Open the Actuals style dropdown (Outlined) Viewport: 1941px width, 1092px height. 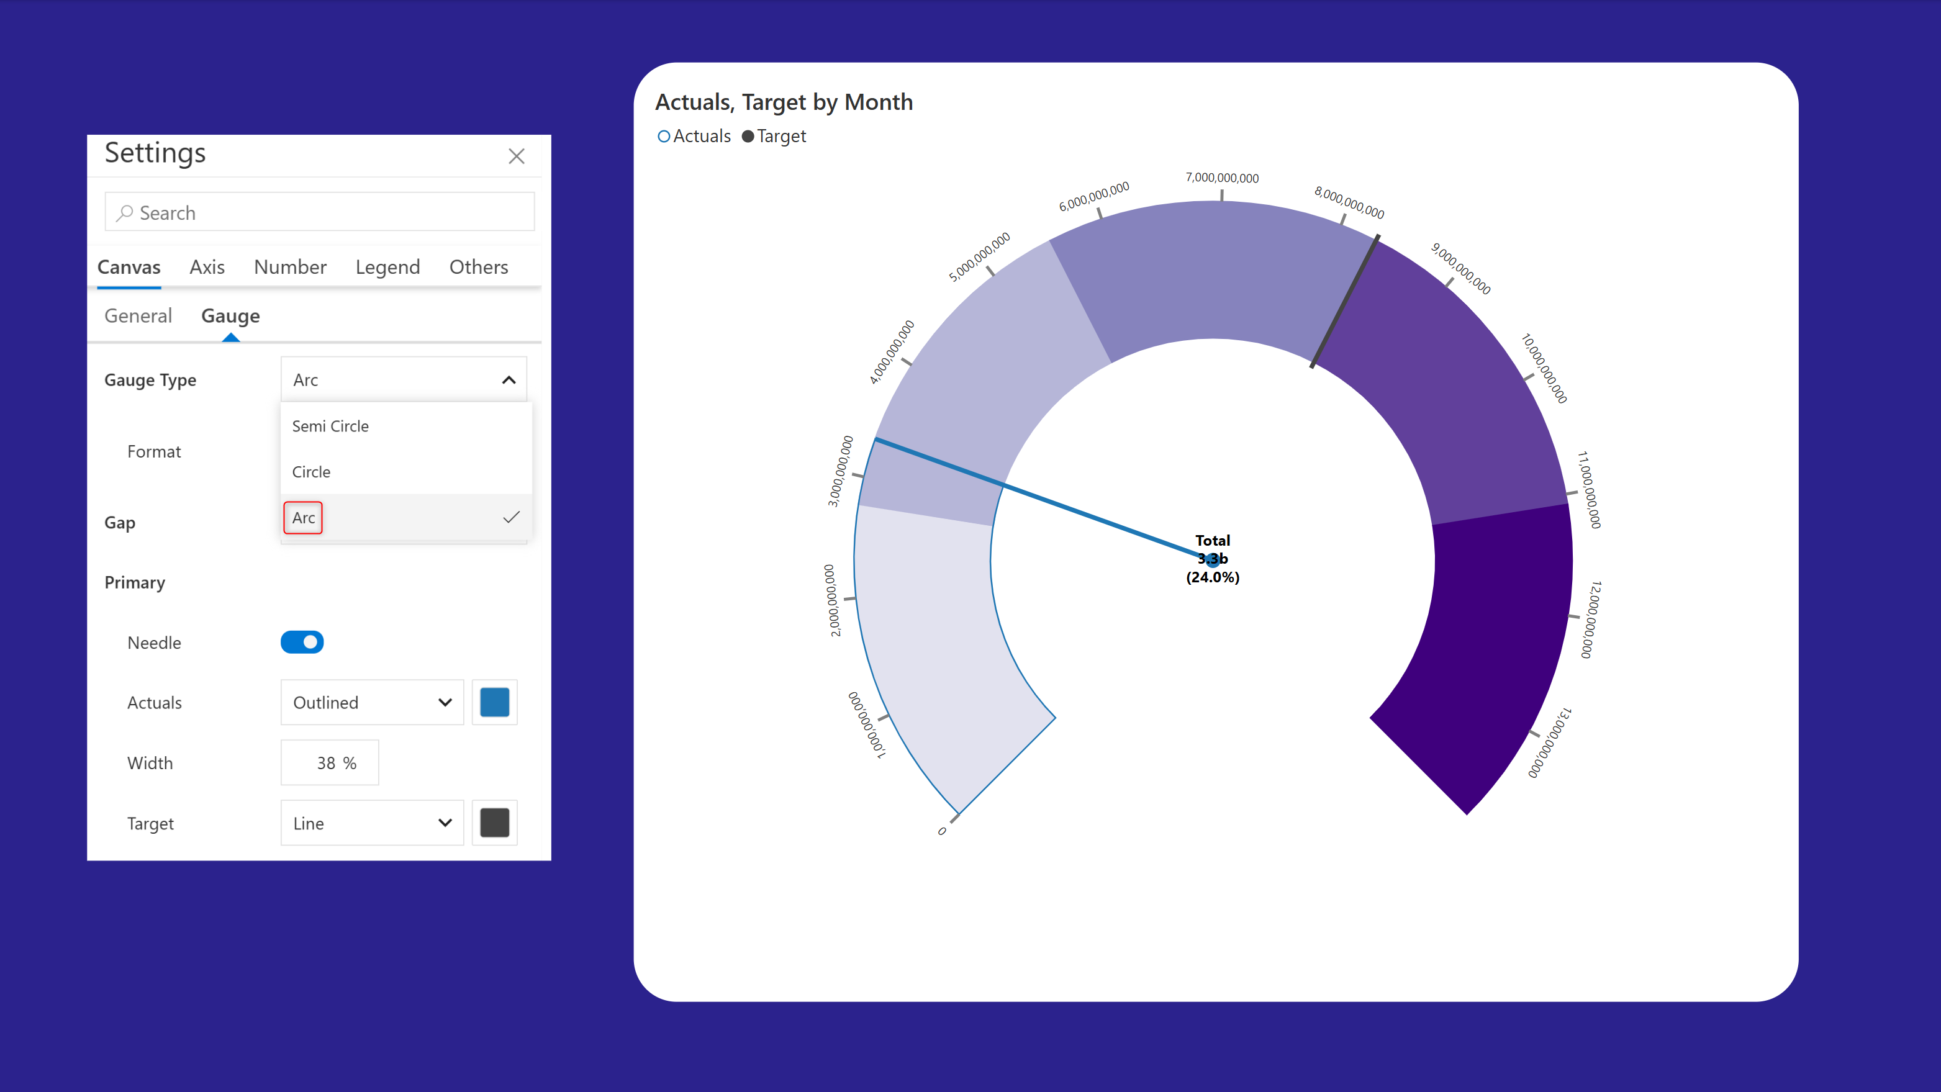point(371,703)
